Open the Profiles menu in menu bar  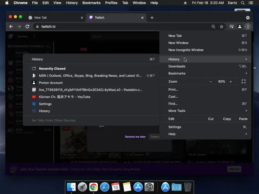pyautogui.click(x=111, y=3)
